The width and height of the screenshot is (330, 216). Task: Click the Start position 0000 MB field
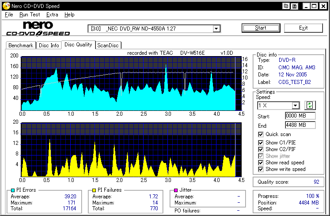tap(300, 116)
